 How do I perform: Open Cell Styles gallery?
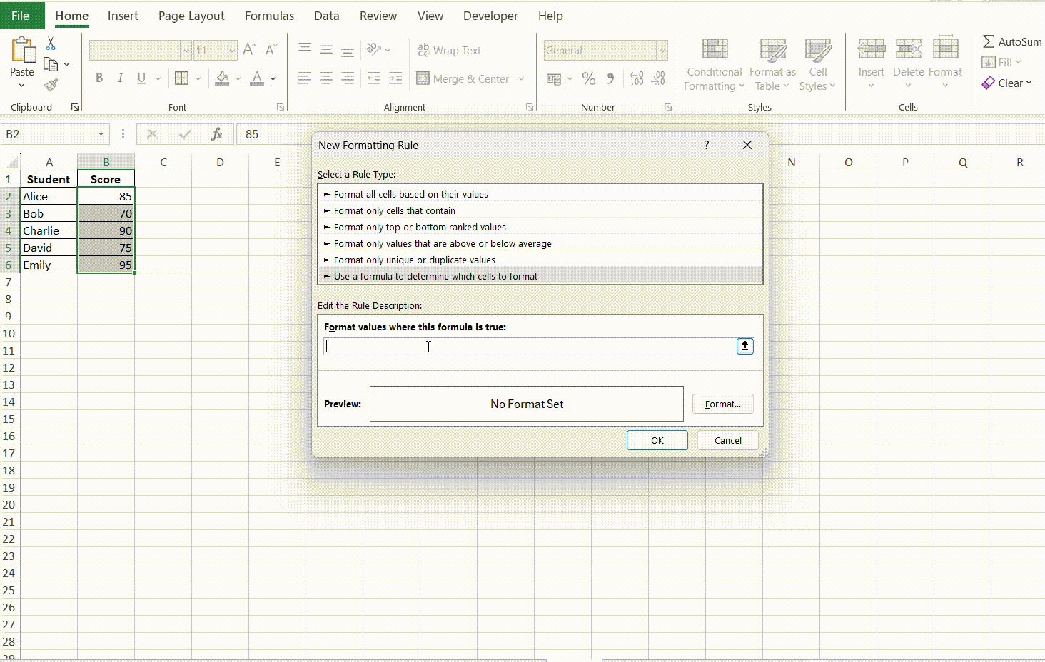[818, 65]
